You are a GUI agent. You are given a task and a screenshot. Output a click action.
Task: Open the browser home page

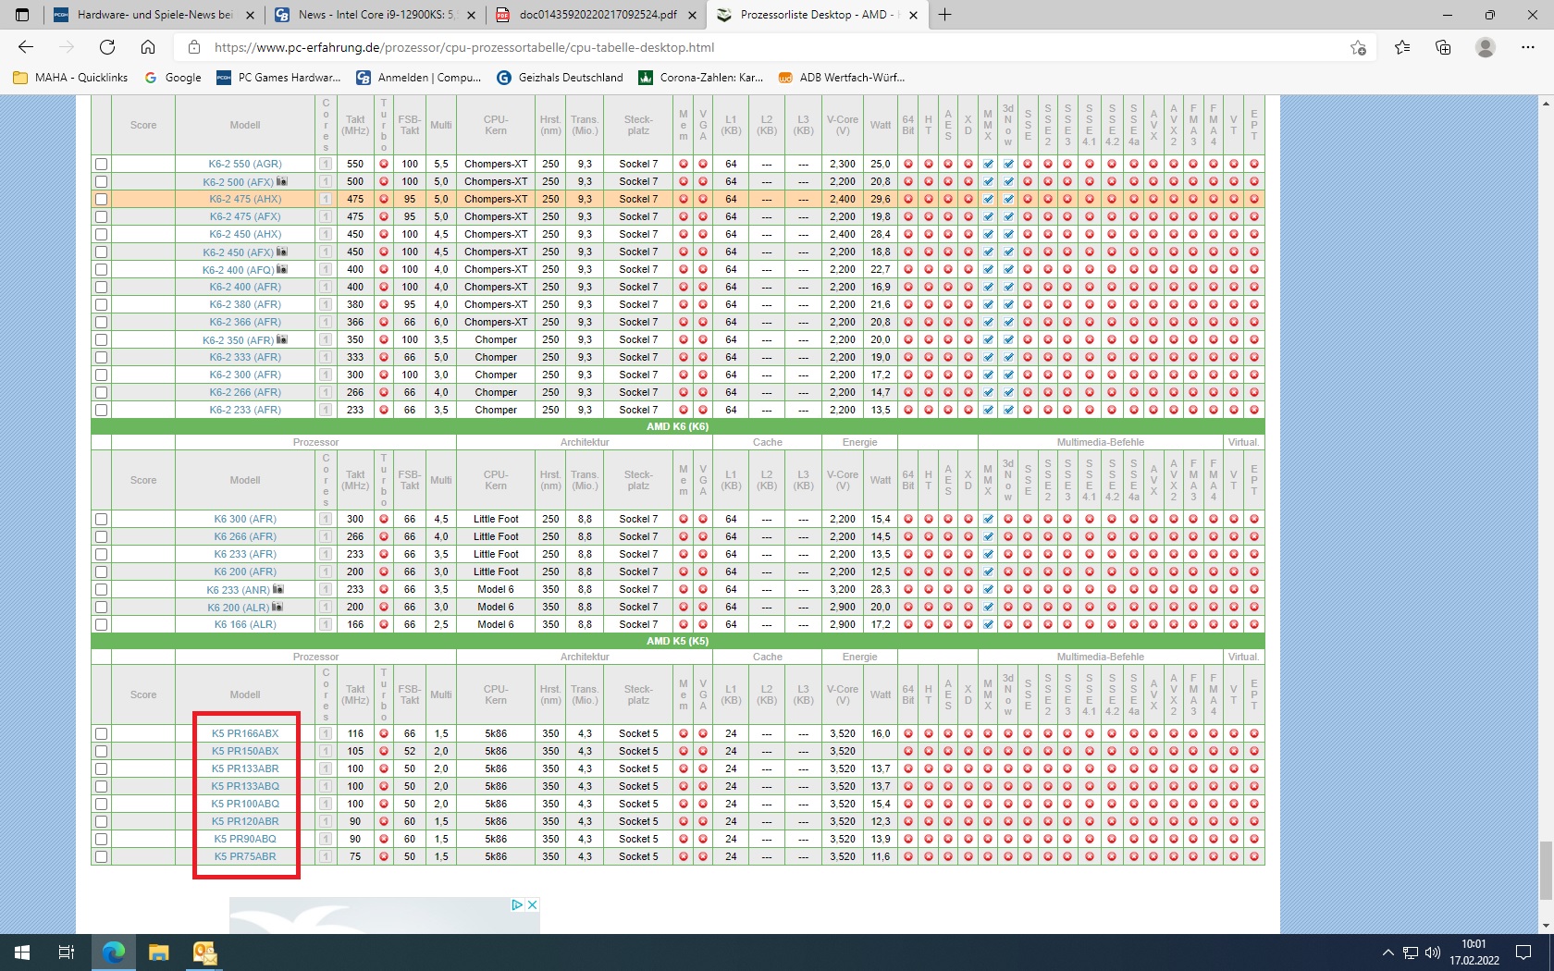pyautogui.click(x=148, y=47)
